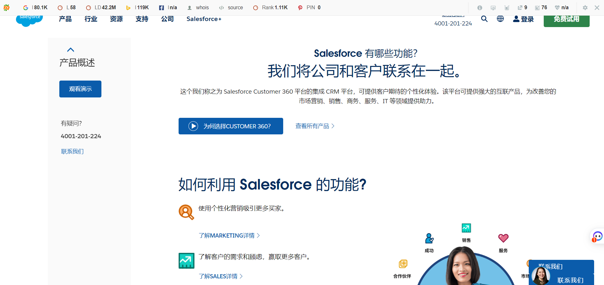
Task: Follow the 查看所有产品 link
Action: click(x=315, y=126)
